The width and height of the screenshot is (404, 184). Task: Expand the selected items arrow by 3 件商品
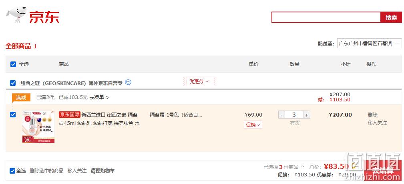(302, 166)
